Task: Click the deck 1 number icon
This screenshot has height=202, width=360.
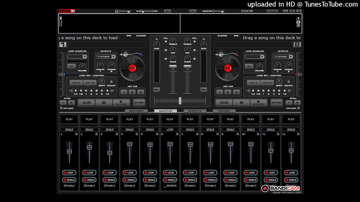Action: click(x=62, y=45)
